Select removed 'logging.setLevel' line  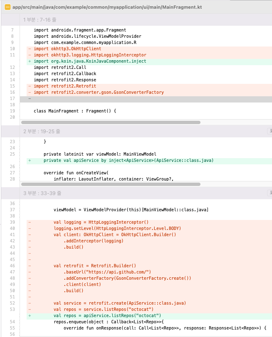click(x=117, y=228)
